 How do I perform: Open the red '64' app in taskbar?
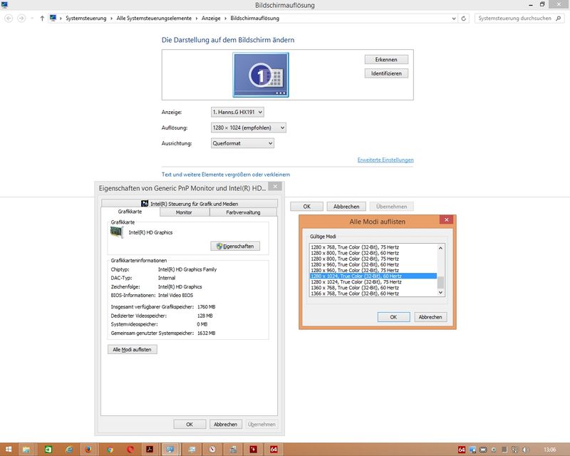(x=274, y=450)
